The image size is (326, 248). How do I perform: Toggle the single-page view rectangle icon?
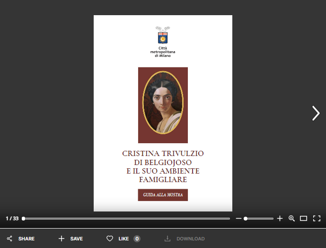coord(303,219)
